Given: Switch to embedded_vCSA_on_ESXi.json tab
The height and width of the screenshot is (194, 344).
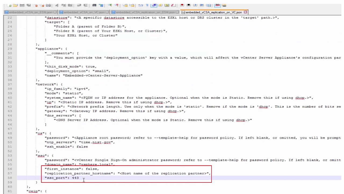Looking at the screenshot, I should point(31,12).
